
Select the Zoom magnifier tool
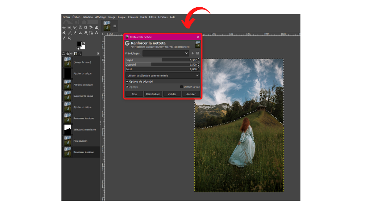pos(69,38)
